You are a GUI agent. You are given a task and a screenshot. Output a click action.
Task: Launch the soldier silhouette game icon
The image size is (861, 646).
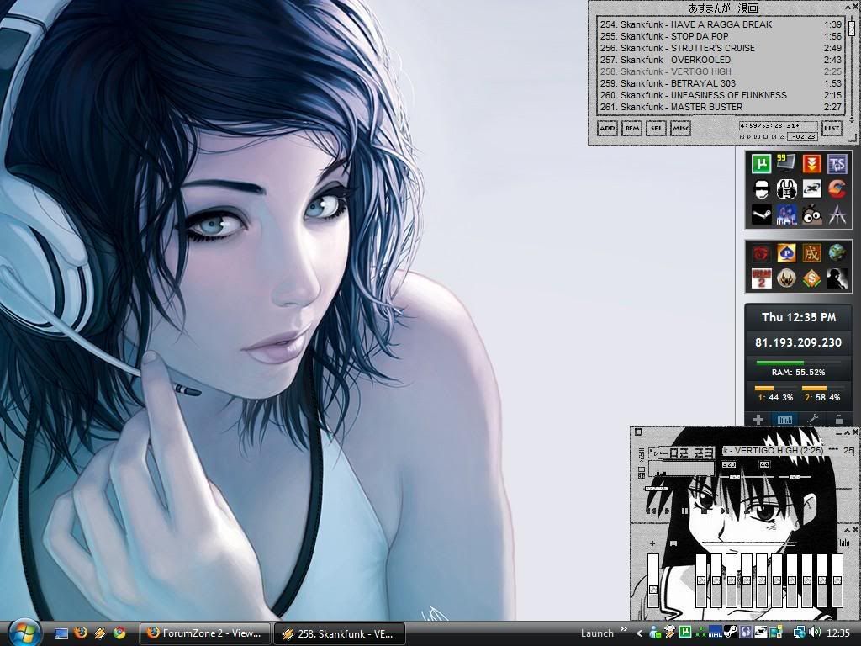pos(837,278)
